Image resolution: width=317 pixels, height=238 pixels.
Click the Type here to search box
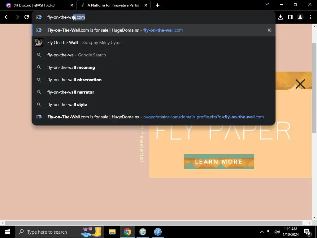59,232
